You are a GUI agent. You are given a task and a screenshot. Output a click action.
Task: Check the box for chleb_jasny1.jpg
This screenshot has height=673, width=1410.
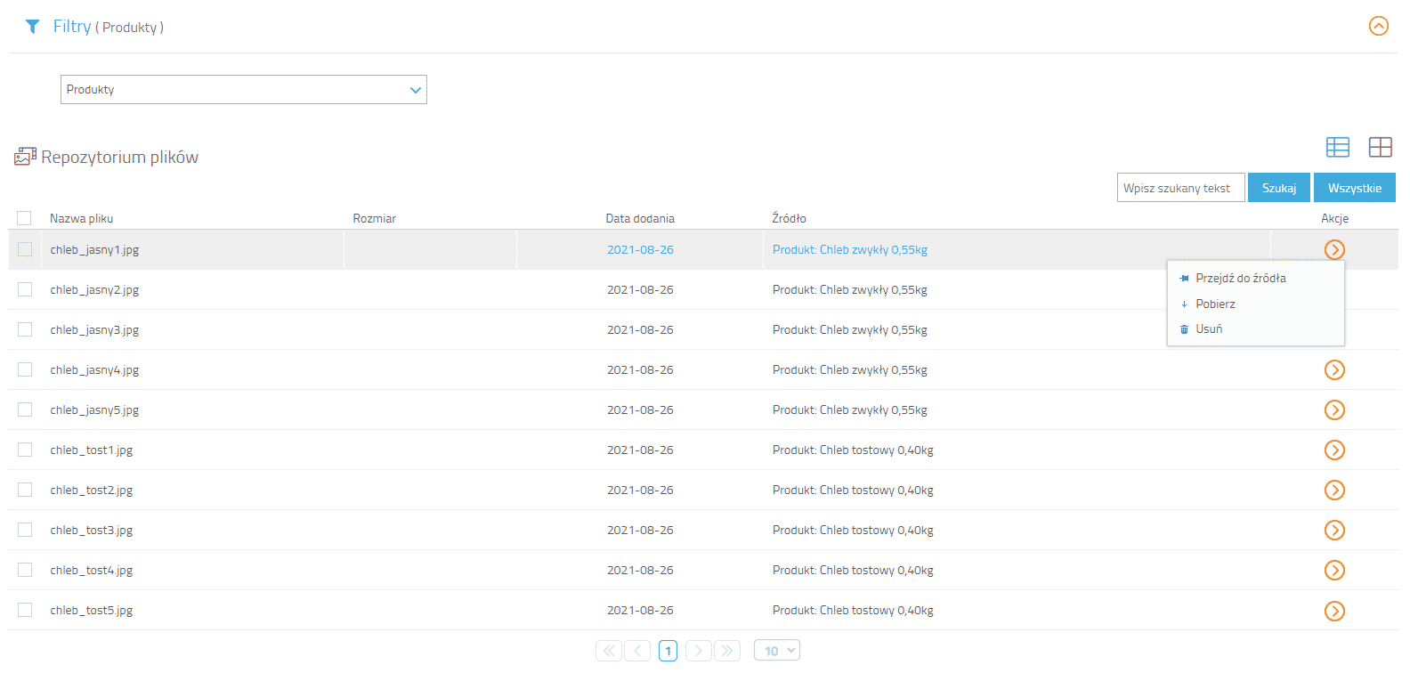click(25, 249)
